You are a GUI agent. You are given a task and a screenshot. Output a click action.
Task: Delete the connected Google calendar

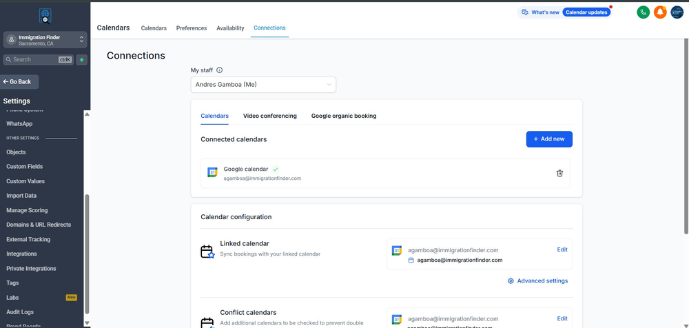tap(559, 173)
